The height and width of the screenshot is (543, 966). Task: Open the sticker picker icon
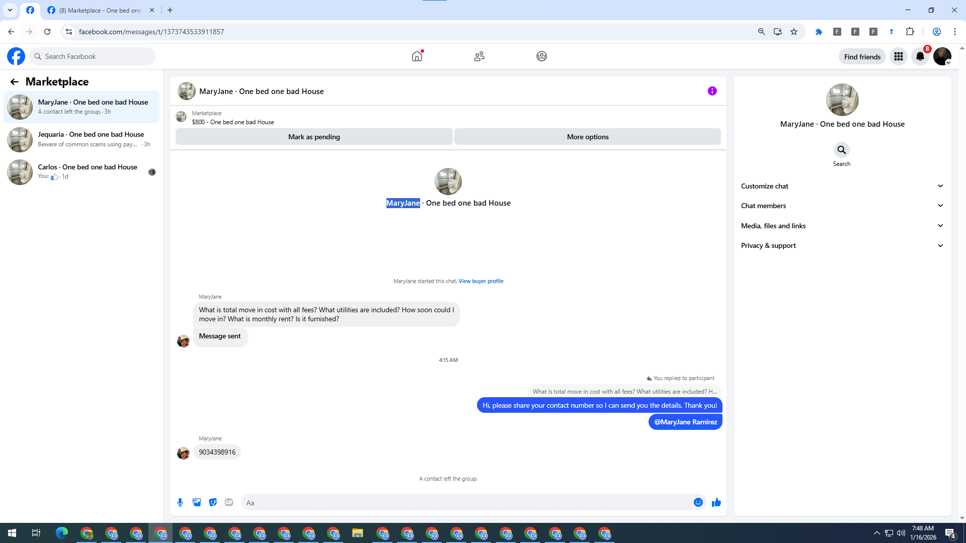click(213, 502)
